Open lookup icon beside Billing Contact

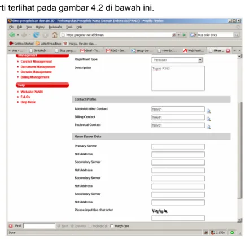[208, 119]
